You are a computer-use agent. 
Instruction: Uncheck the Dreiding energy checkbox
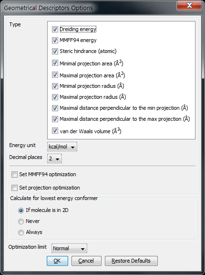pyautogui.click(x=55, y=29)
